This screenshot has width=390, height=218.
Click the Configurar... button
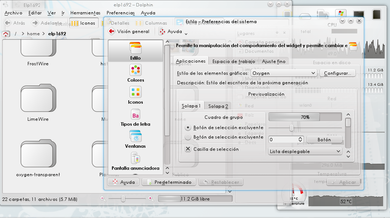point(337,73)
